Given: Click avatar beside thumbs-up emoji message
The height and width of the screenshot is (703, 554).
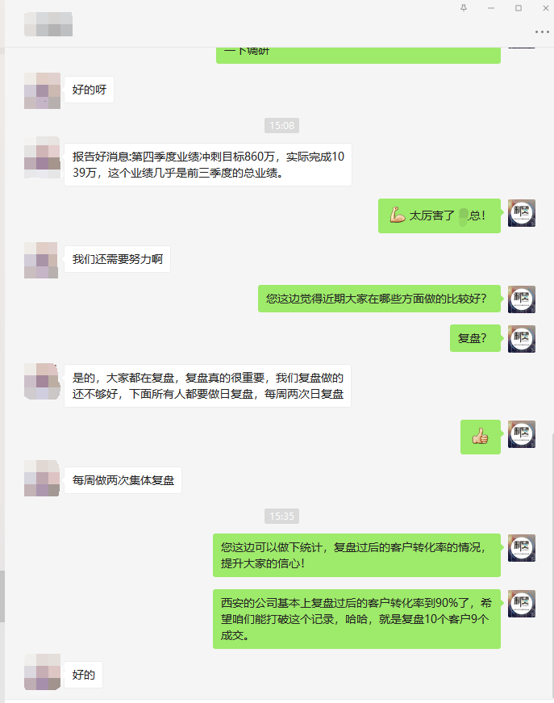Looking at the screenshot, I should coord(521,434).
